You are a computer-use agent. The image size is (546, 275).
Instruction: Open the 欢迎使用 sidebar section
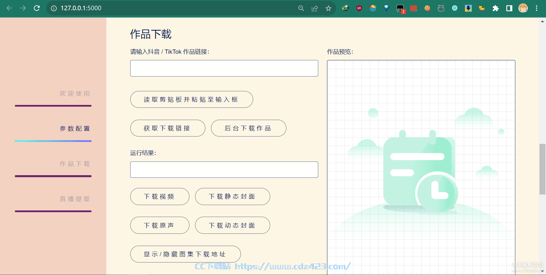[75, 94]
